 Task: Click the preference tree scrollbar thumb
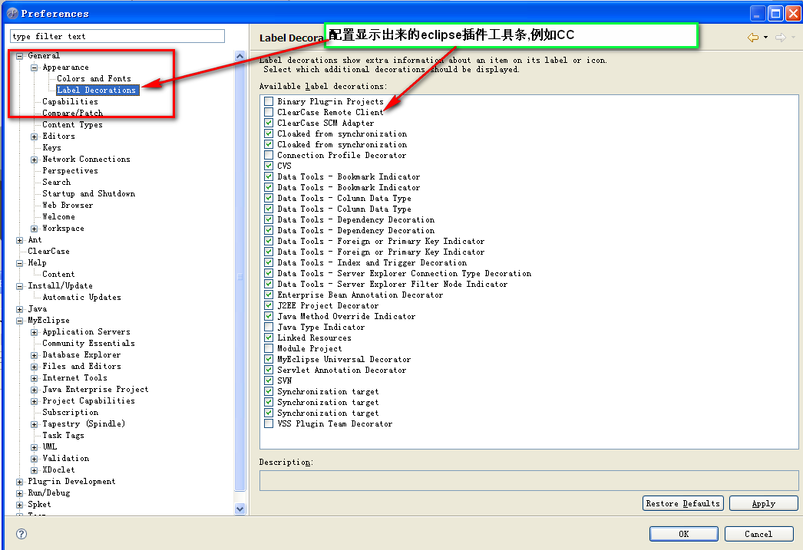pyautogui.click(x=240, y=277)
